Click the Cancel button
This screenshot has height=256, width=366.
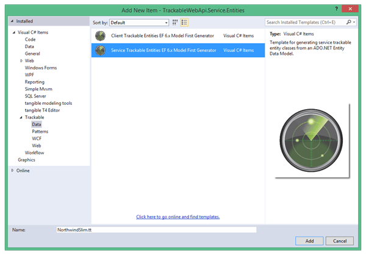pyautogui.click(x=340, y=241)
